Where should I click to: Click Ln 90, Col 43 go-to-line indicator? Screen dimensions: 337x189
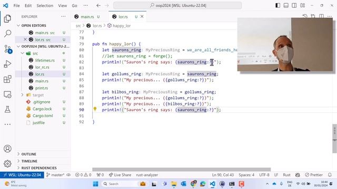223,175
